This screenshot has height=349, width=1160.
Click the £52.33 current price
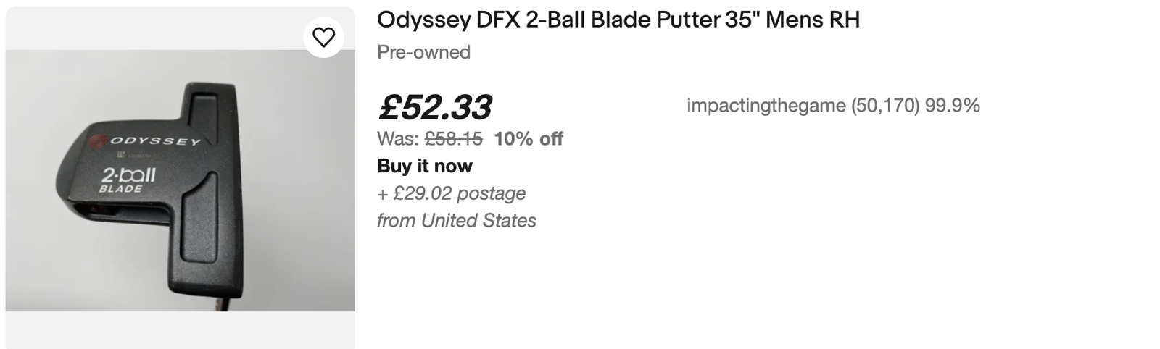[x=434, y=107]
